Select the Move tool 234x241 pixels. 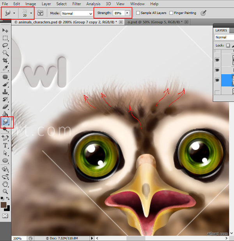(5, 30)
